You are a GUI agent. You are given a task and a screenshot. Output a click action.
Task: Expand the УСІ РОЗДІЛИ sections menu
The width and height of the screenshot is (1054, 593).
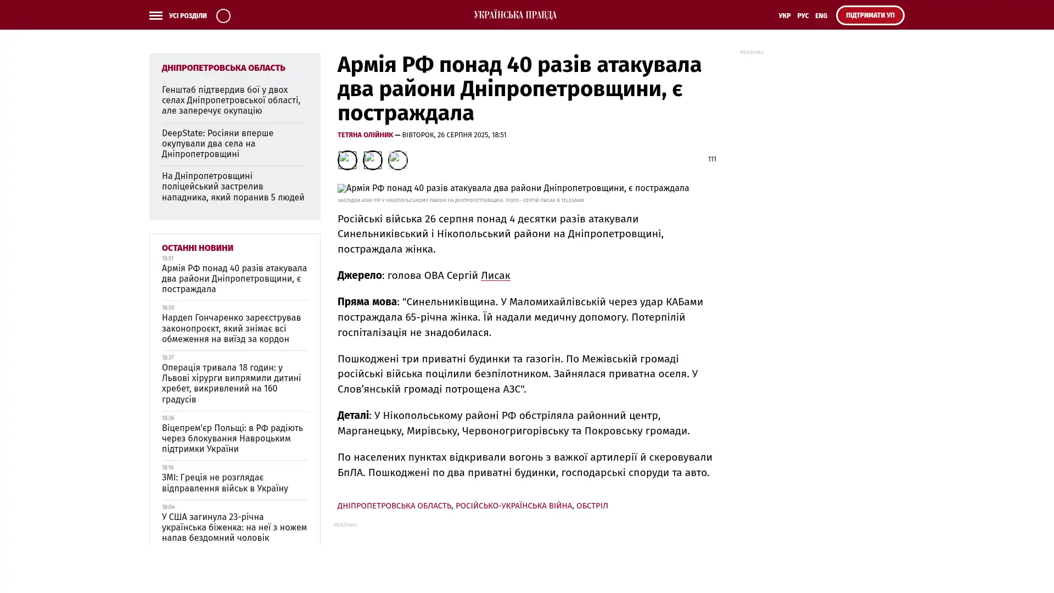[x=187, y=16]
